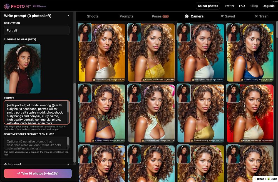The width and height of the screenshot is (278, 182).
Task: Click the heart icon beside Saved
Action: coord(222,16)
